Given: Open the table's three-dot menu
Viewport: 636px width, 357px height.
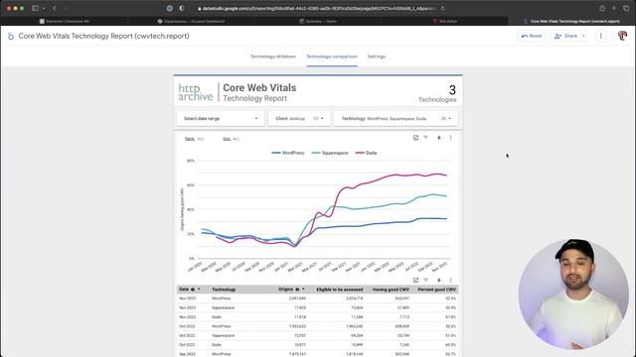Looking at the screenshot, I should tap(450, 280).
